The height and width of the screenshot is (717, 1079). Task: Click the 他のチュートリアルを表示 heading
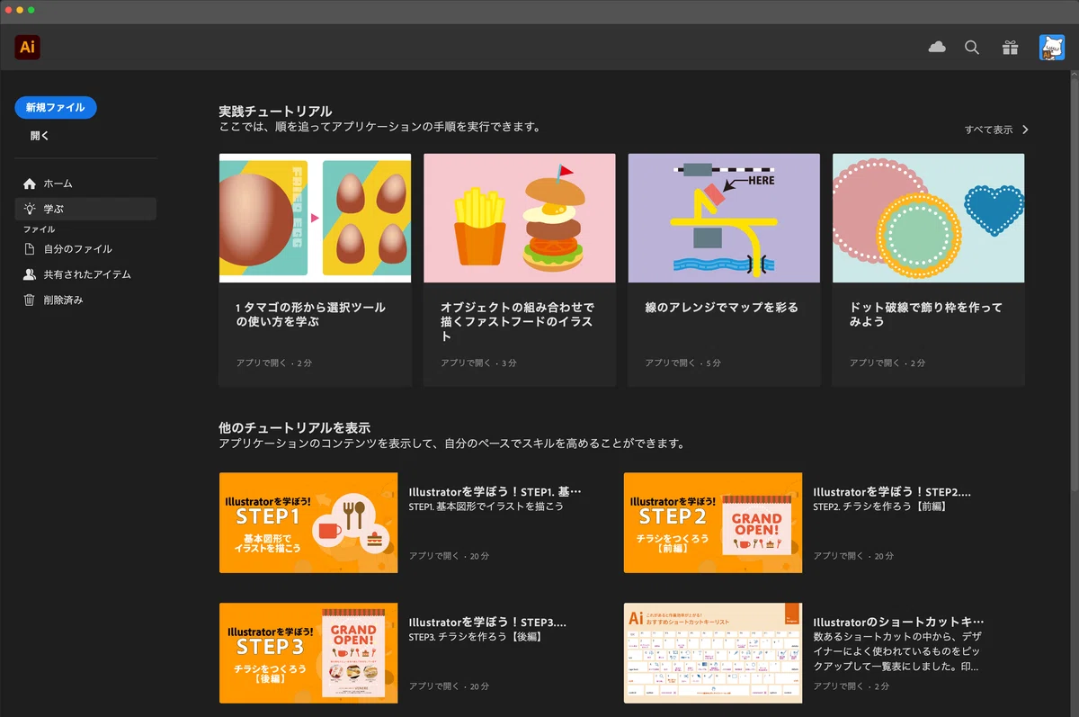coord(294,428)
